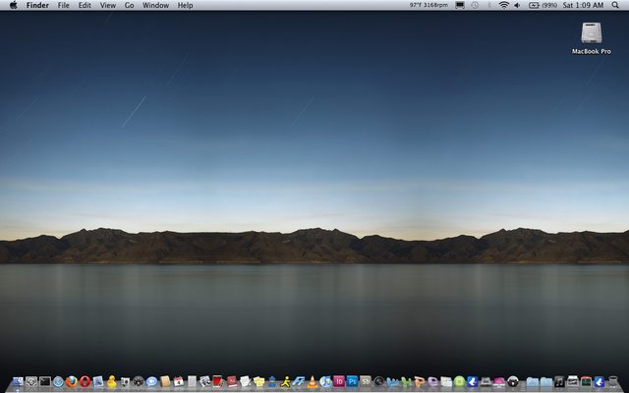Viewport: 629px width, 393px height.
Task: Open Spotlight search magnifier
Action: pyautogui.click(x=615, y=5)
